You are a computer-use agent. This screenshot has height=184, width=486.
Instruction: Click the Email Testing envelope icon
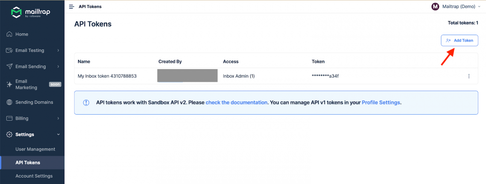pos(9,50)
